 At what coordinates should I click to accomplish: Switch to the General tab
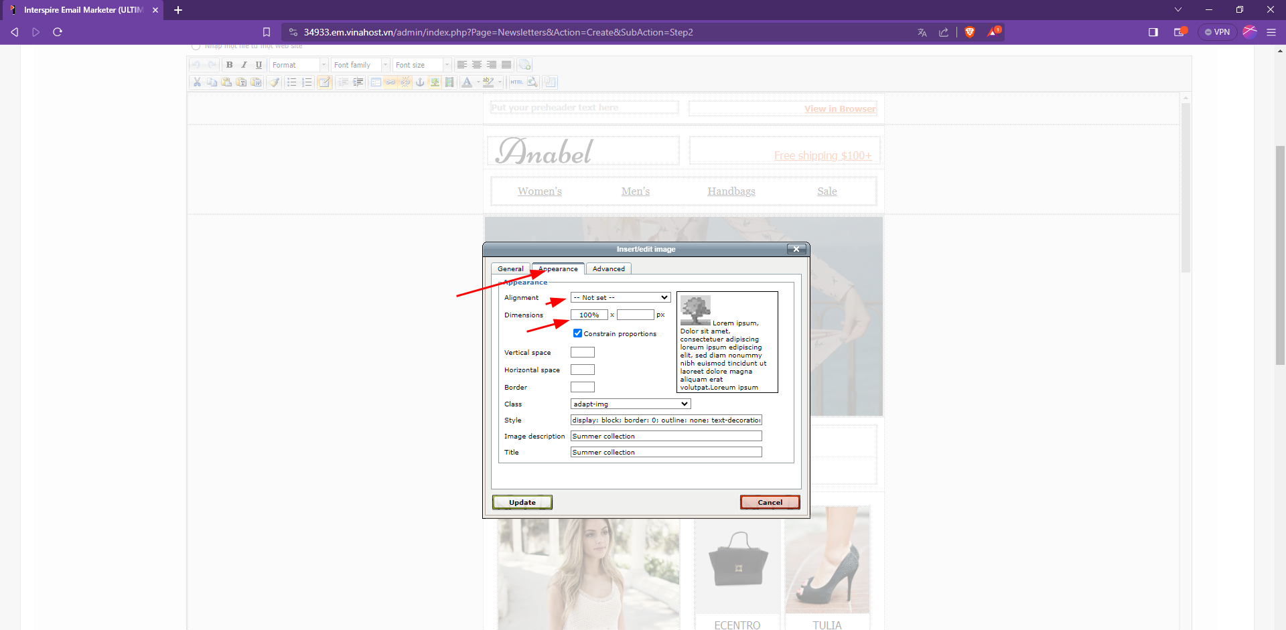tap(510, 268)
